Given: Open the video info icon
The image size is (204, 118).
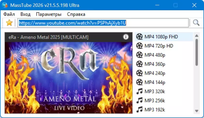Looking at the screenshot, I should 126,37.
